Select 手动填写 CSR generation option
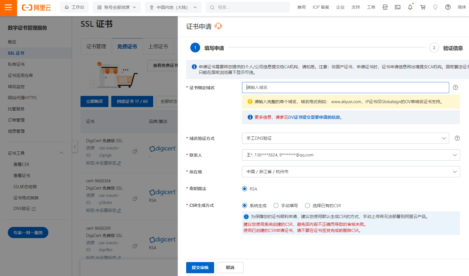Image resolution: width=469 pixels, height=276 pixels. (x=276, y=205)
